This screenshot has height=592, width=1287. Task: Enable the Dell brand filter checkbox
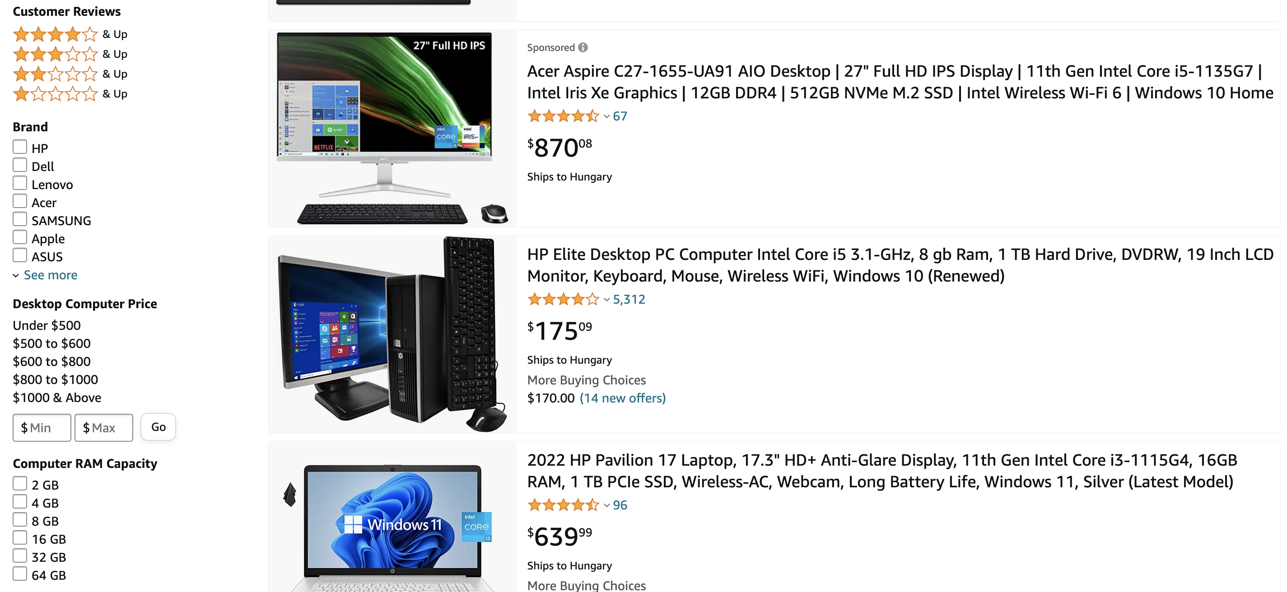(19, 166)
